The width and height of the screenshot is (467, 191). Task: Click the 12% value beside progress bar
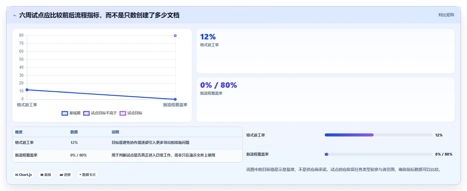439,135
